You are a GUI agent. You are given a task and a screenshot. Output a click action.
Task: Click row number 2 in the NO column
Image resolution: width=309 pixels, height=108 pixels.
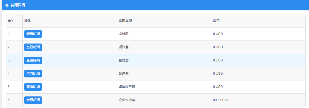pyautogui.click(x=9, y=47)
